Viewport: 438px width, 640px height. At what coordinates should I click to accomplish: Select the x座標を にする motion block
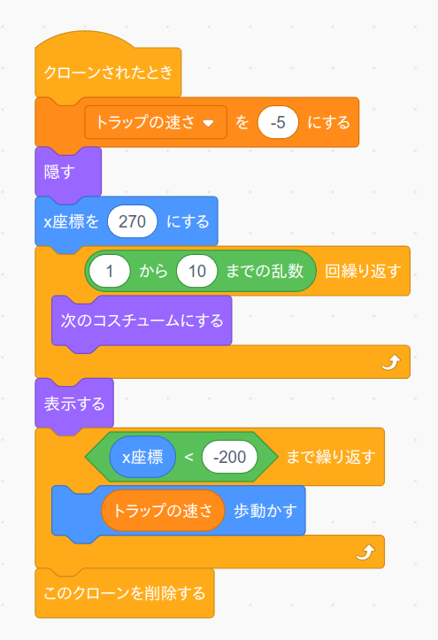point(127,221)
